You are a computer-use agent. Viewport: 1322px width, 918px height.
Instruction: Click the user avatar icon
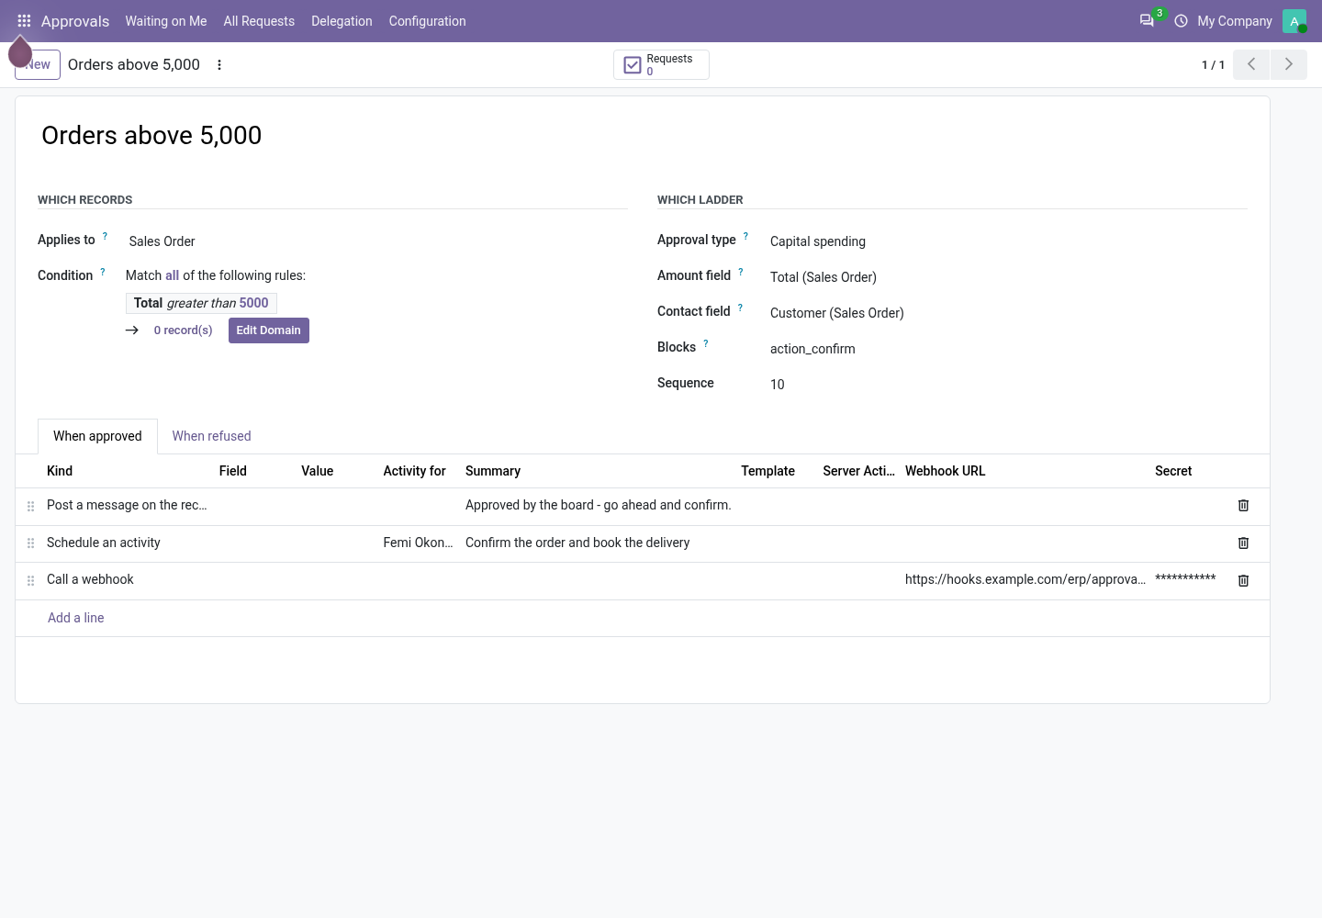coord(1294,20)
